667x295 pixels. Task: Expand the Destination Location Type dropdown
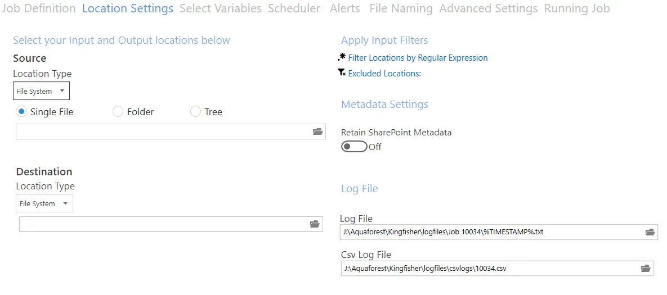click(x=44, y=203)
